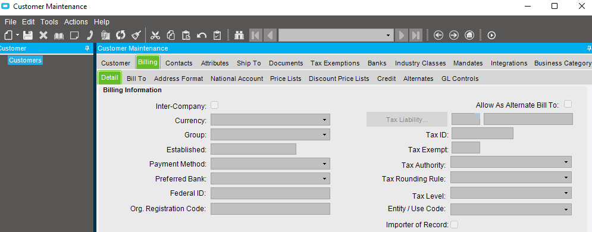The width and height of the screenshot is (592, 232).
Task: Switch to the Contacts tab
Action: pos(179,63)
